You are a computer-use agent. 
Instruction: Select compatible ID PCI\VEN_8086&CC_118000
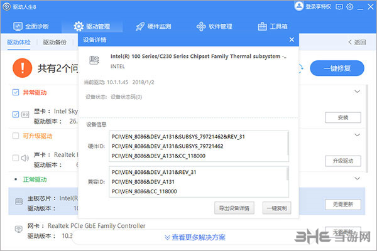coord(145,191)
